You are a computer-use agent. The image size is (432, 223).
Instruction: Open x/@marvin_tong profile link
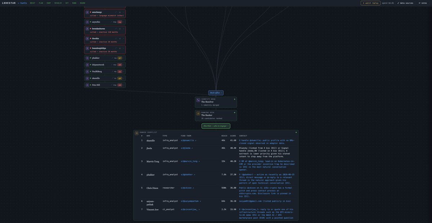(190, 161)
